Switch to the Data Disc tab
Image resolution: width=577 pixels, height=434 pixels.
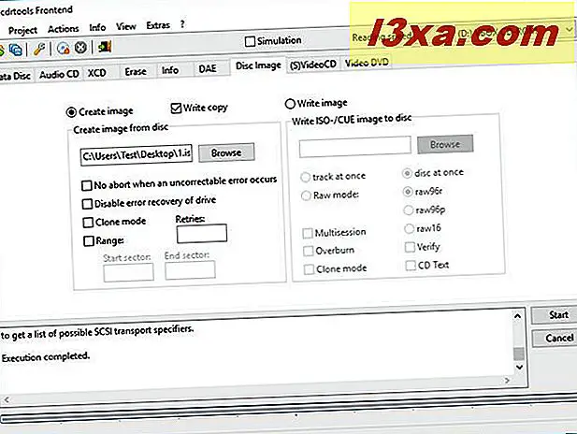pyautogui.click(x=15, y=76)
